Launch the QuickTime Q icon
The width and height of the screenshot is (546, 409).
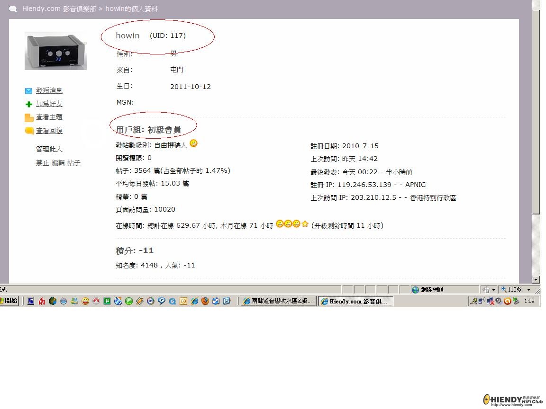coord(172,301)
